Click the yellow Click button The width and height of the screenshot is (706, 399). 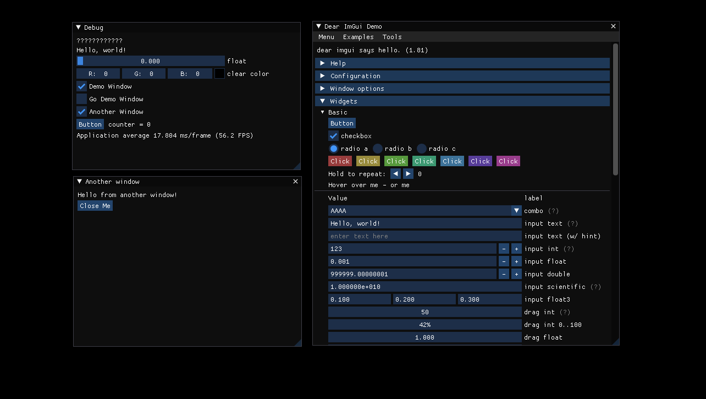(x=368, y=161)
